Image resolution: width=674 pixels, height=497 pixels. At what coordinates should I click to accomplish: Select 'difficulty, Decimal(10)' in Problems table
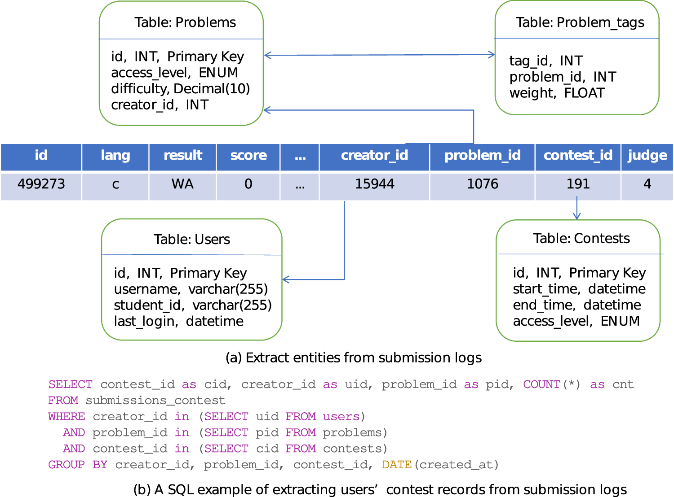pyautogui.click(x=181, y=89)
